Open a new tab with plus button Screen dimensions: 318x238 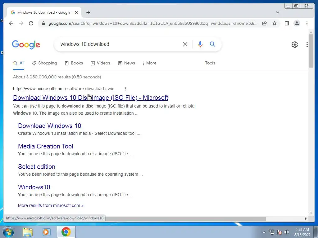pos(88,12)
